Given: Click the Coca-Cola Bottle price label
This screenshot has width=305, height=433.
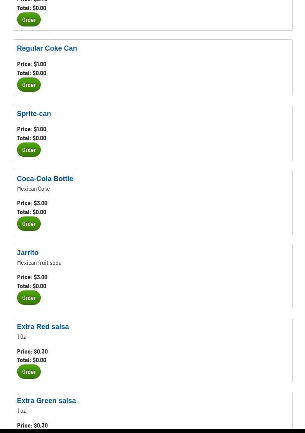Looking at the screenshot, I should (32, 203).
